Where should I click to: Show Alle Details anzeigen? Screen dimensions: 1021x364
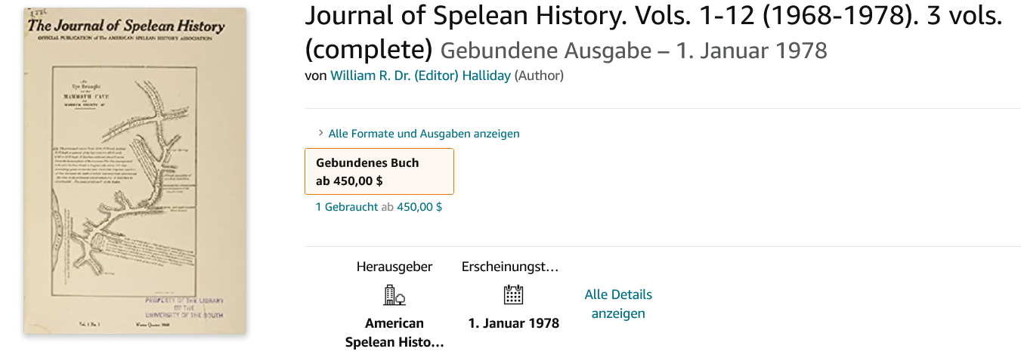[x=618, y=304]
